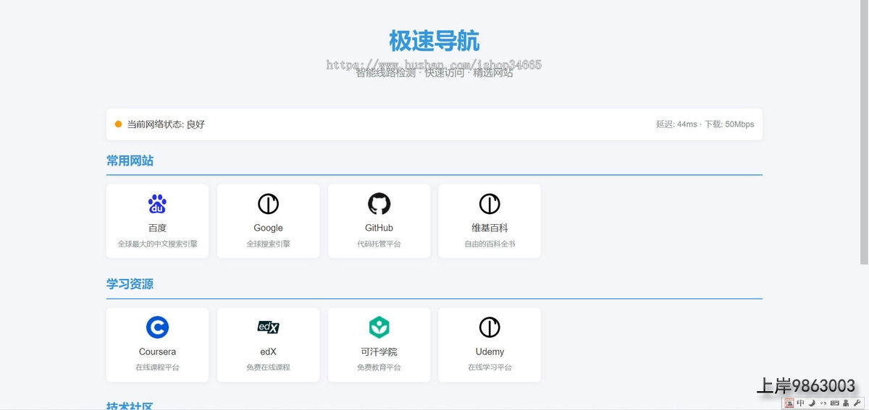Open the IME soft keyboard icon
Screen dimensions: 869x410
pyautogui.click(x=834, y=403)
